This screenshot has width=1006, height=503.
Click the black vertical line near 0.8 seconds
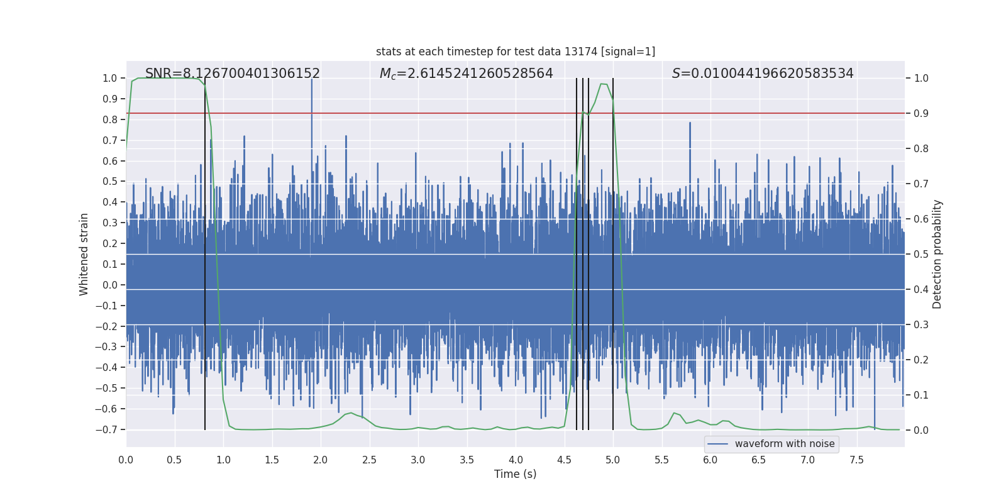tap(205, 254)
